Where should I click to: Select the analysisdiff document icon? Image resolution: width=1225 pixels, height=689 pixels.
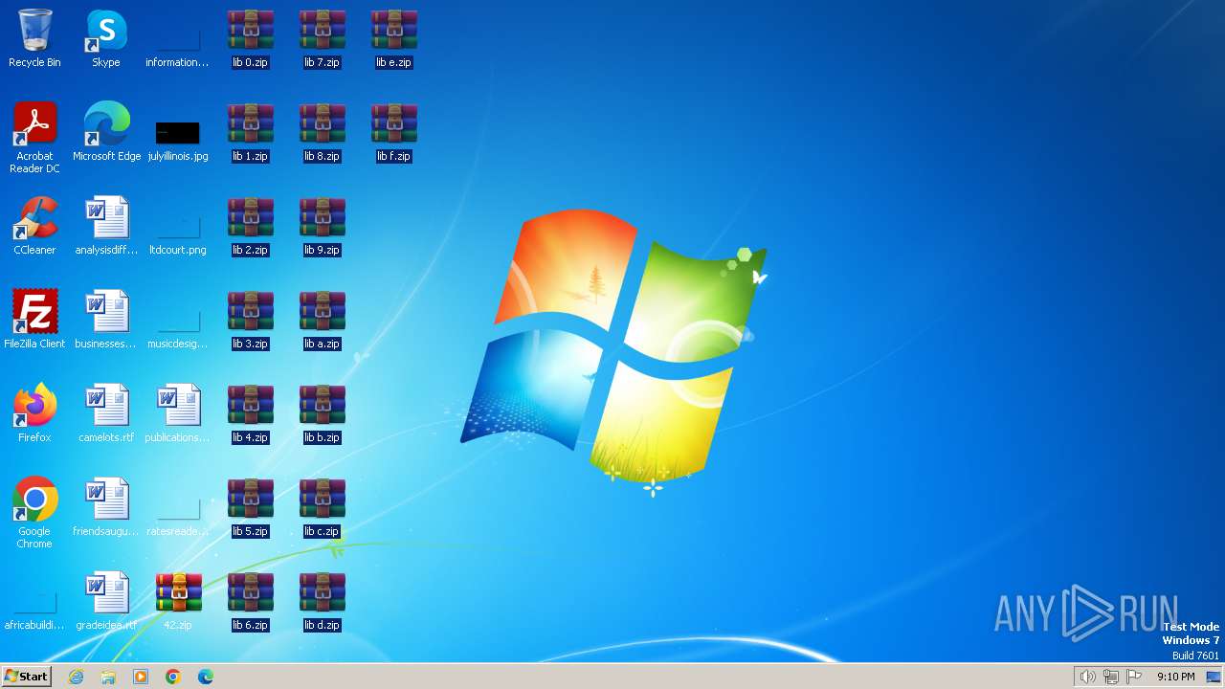click(106, 226)
